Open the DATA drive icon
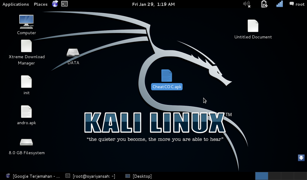This screenshot has width=307, height=180. pos(73,52)
